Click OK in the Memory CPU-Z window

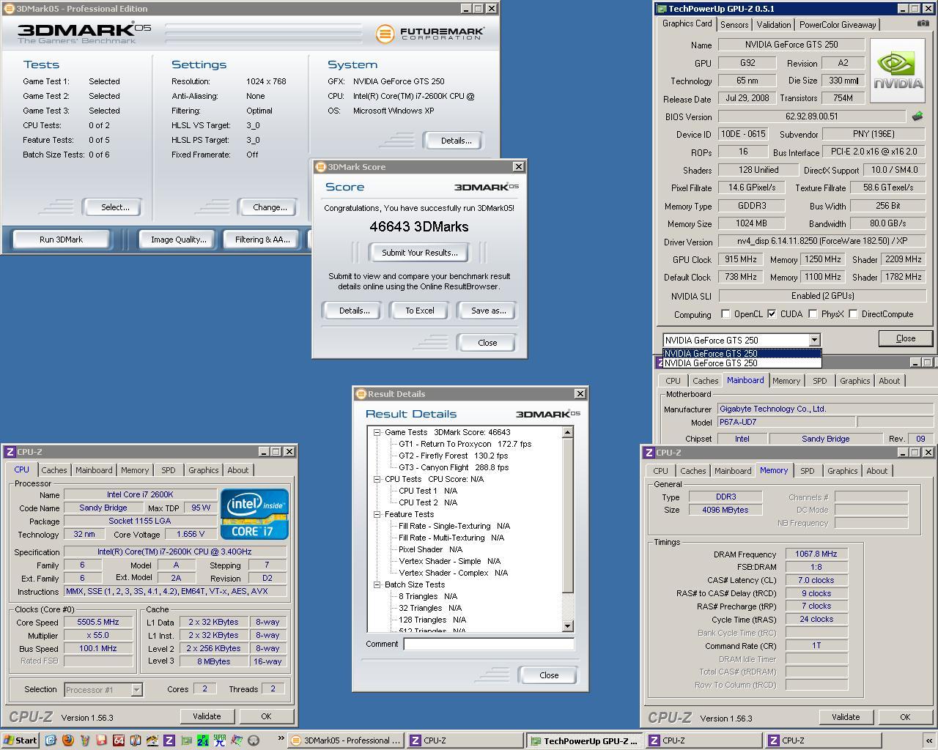905,717
